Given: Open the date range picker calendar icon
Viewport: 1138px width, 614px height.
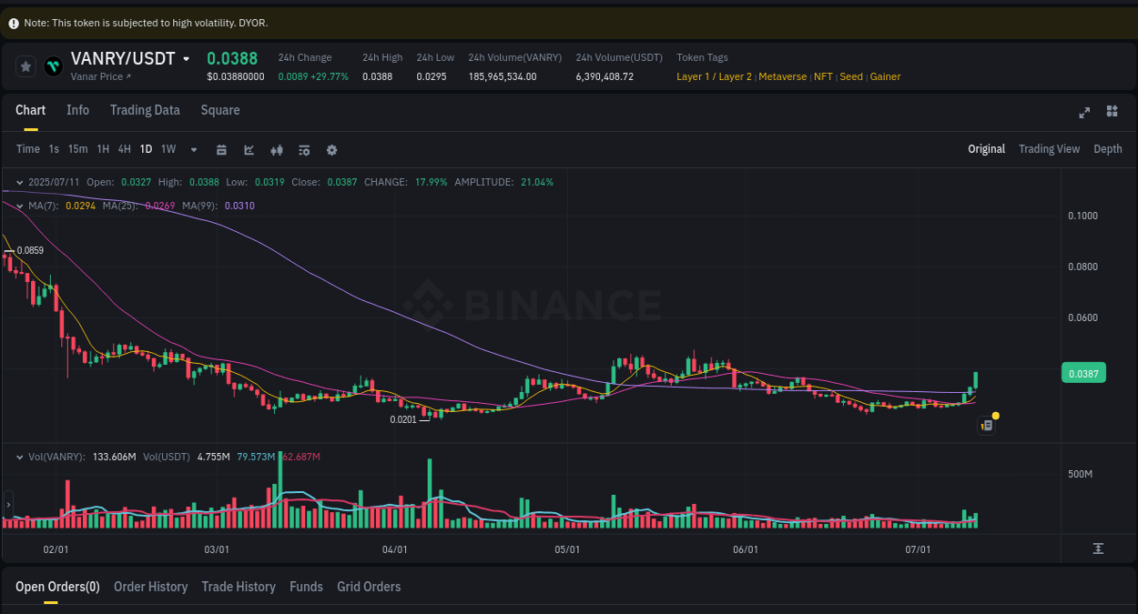Looking at the screenshot, I should pos(221,149).
